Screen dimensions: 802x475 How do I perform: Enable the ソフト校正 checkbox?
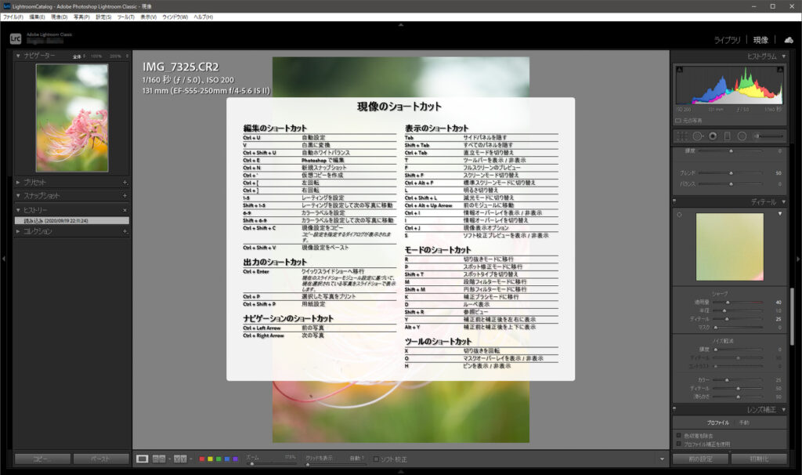[378, 460]
